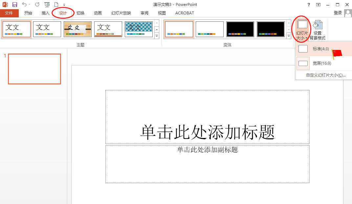The image size is (352, 204).
Task: Click the New blank document icon
Action: [56, 5]
